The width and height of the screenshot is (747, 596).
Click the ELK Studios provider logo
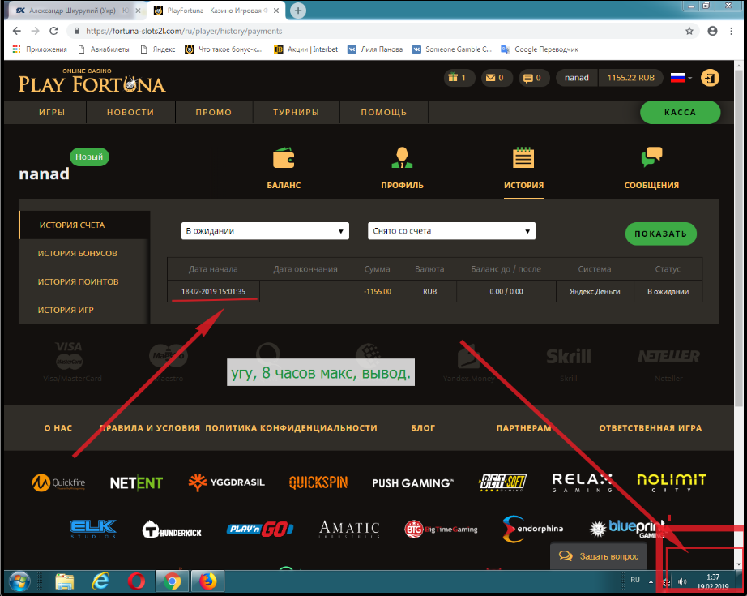point(93,529)
